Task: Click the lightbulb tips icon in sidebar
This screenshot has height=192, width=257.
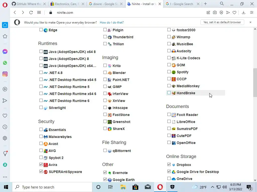Action: click(5, 153)
